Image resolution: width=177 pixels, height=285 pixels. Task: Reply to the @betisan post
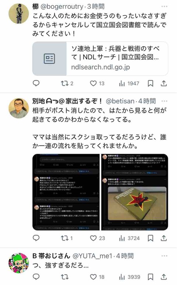36,238
